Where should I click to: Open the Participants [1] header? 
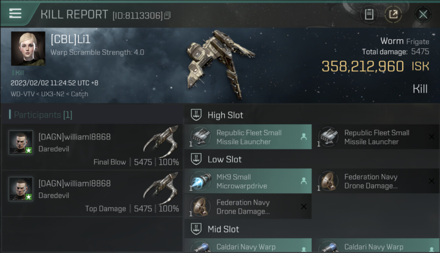[x=41, y=115]
